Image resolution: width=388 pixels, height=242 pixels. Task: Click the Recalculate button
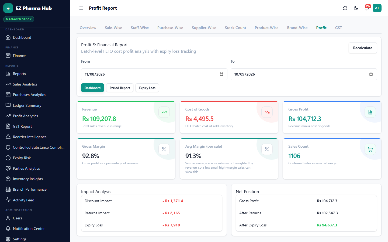363,48
